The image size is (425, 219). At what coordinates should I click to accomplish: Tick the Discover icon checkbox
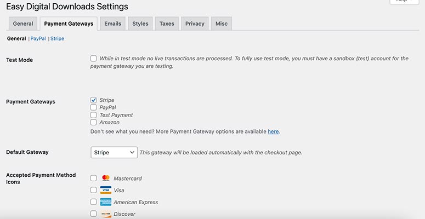point(94,214)
